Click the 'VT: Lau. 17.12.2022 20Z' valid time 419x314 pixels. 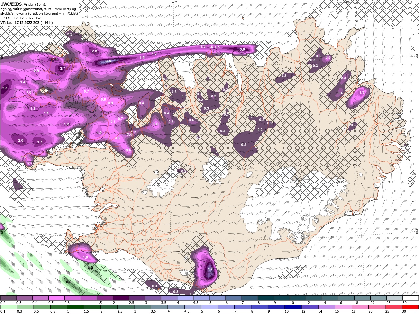pyautogui.click(x=20, y=23)
